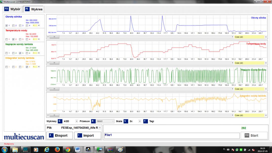272x153 pixels.
Task: Open the Windows Start menu
Action: (x=4, y=149)
